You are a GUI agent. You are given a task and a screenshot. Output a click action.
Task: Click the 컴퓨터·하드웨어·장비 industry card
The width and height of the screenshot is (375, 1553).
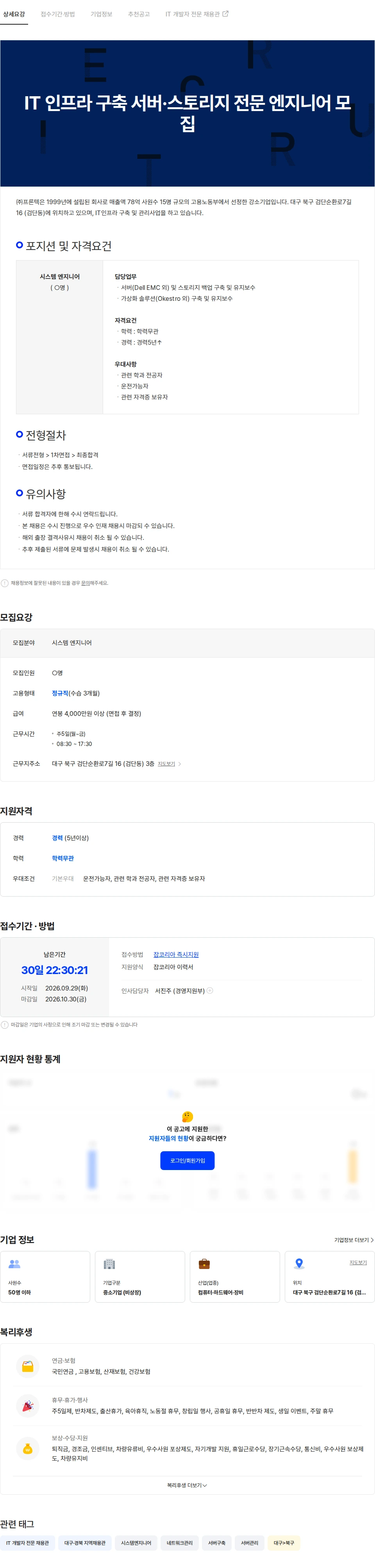tap(235, 1276)
